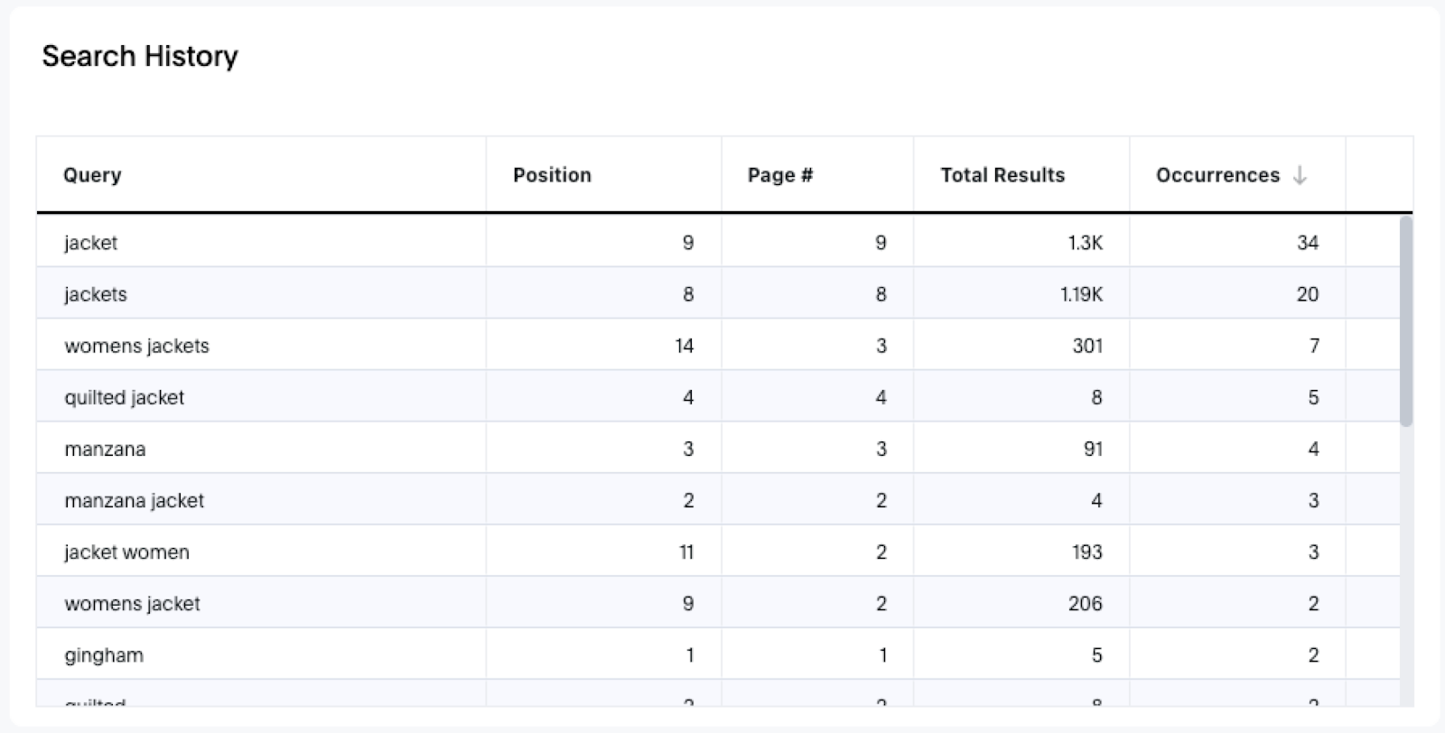Click the Page # column header
The height and width of the screenshot is (733, 1445).
[779, 175]
